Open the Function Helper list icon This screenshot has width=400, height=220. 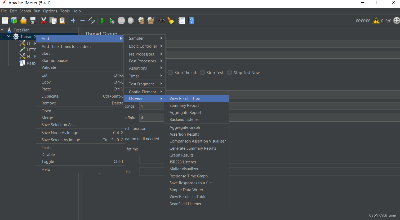click(181, 20)
